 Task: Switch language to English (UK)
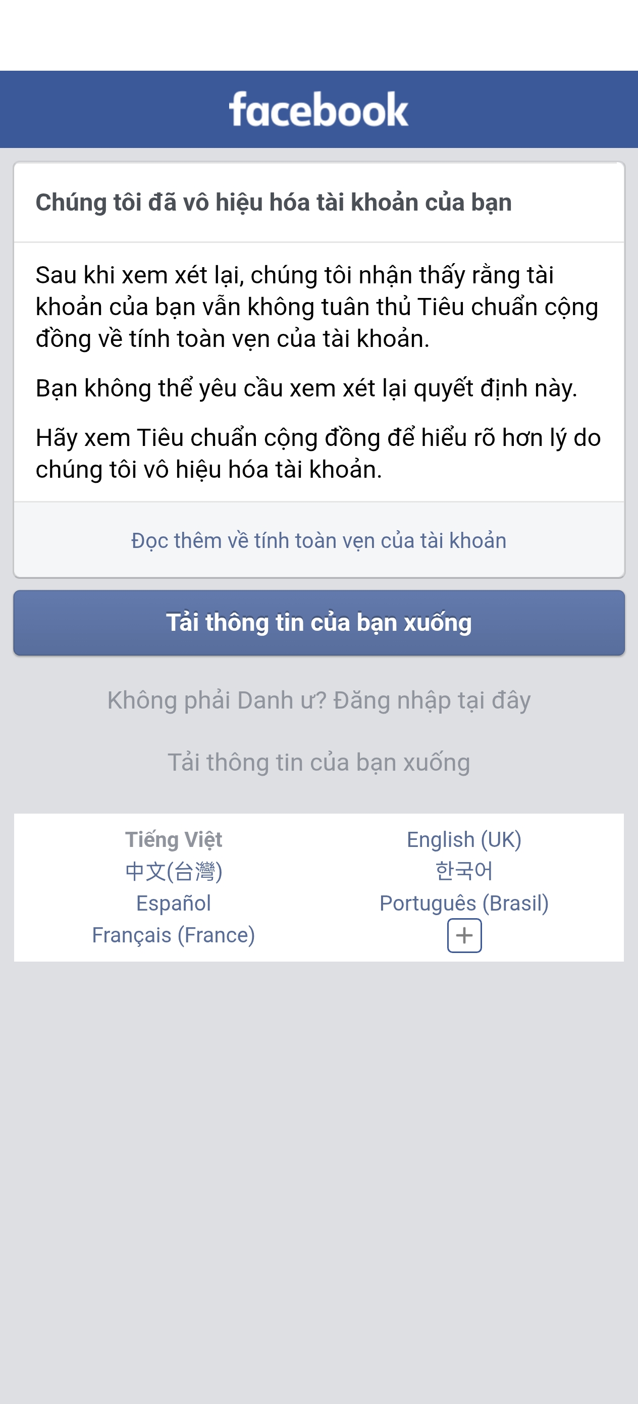464,840
